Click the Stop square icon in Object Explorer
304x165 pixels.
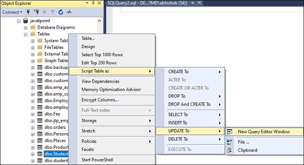[x=44, y=12]
